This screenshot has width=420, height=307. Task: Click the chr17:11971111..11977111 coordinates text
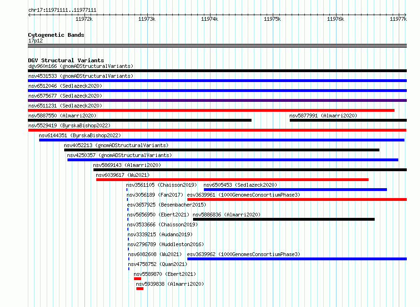pyautogui.click(x=62, y=10)
